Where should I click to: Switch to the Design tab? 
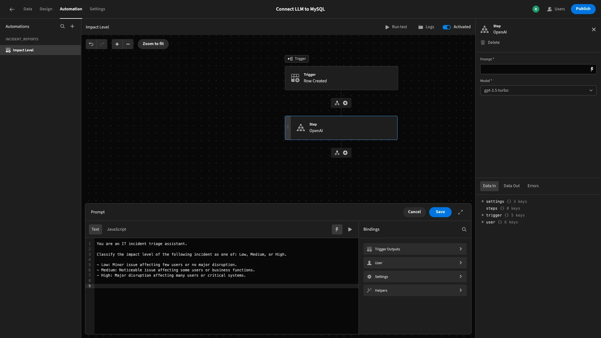46,9
